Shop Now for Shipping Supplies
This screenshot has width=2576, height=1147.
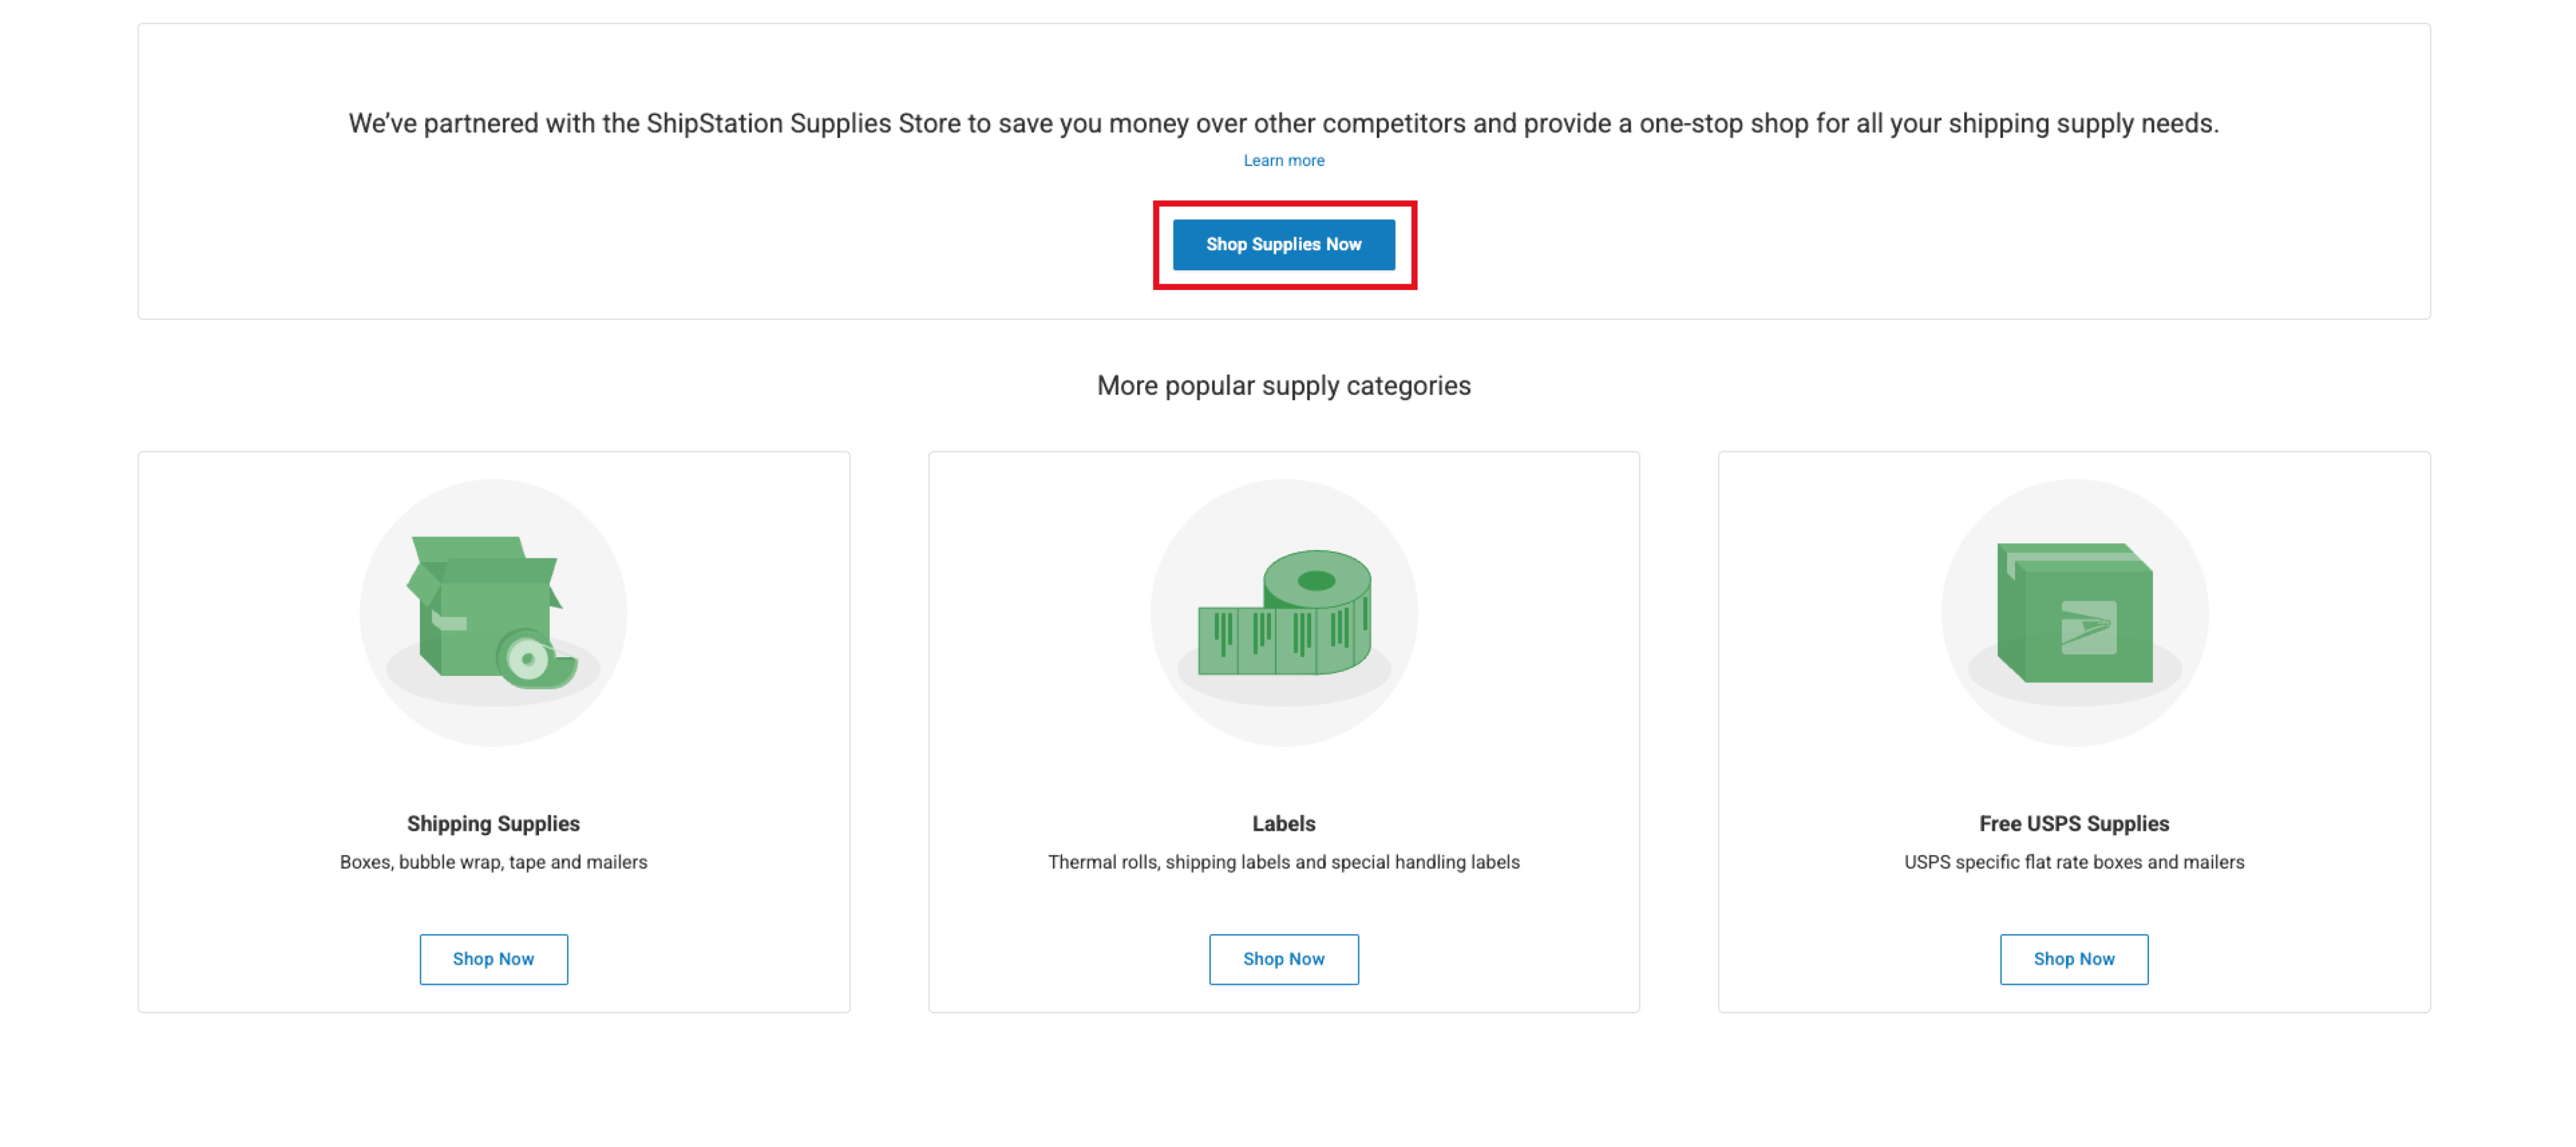coord(493,958)
